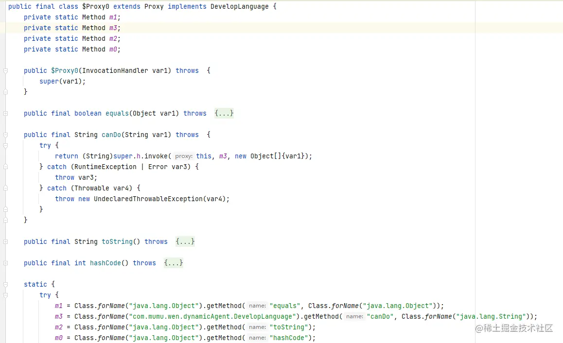
Task: Collapse the try block inside static initializer via gutter
Action: (5, 295)
